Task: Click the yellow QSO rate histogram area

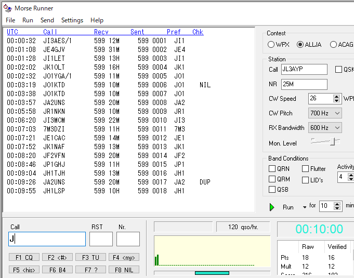Action: point(212,251)
